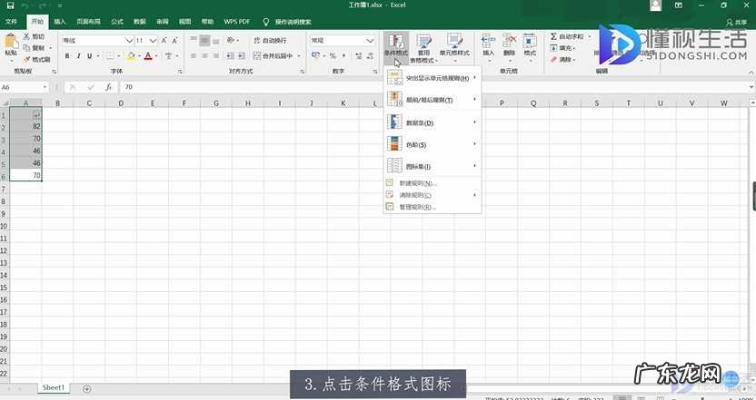The image size is (756, 400).
Task: Click the increase indent icon
Action: (240, 56)
